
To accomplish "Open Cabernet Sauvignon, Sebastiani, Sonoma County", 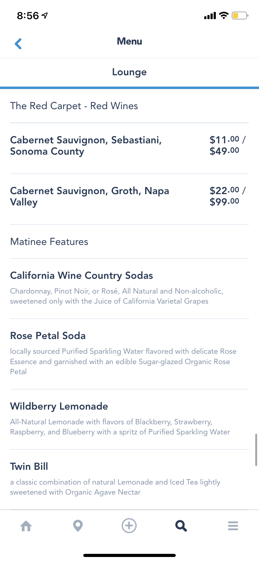I will tap(86, 146).
